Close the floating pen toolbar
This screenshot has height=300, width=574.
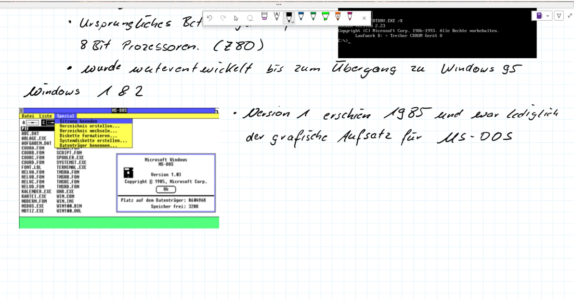[364, 18]
